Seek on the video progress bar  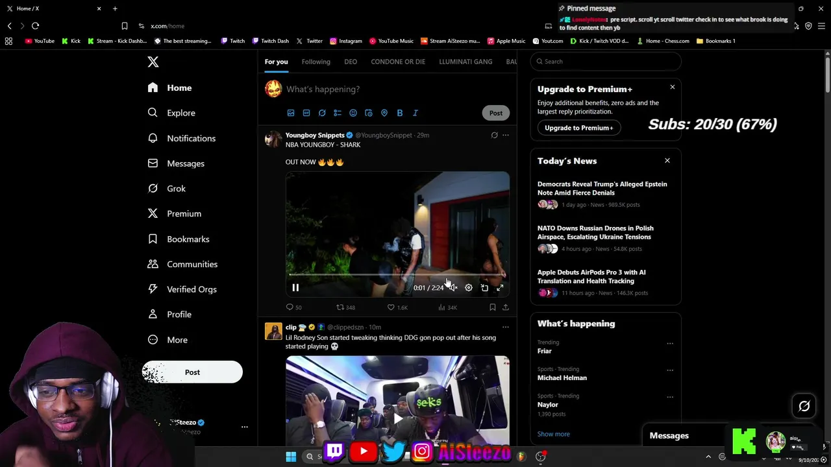tap(397, 274)
